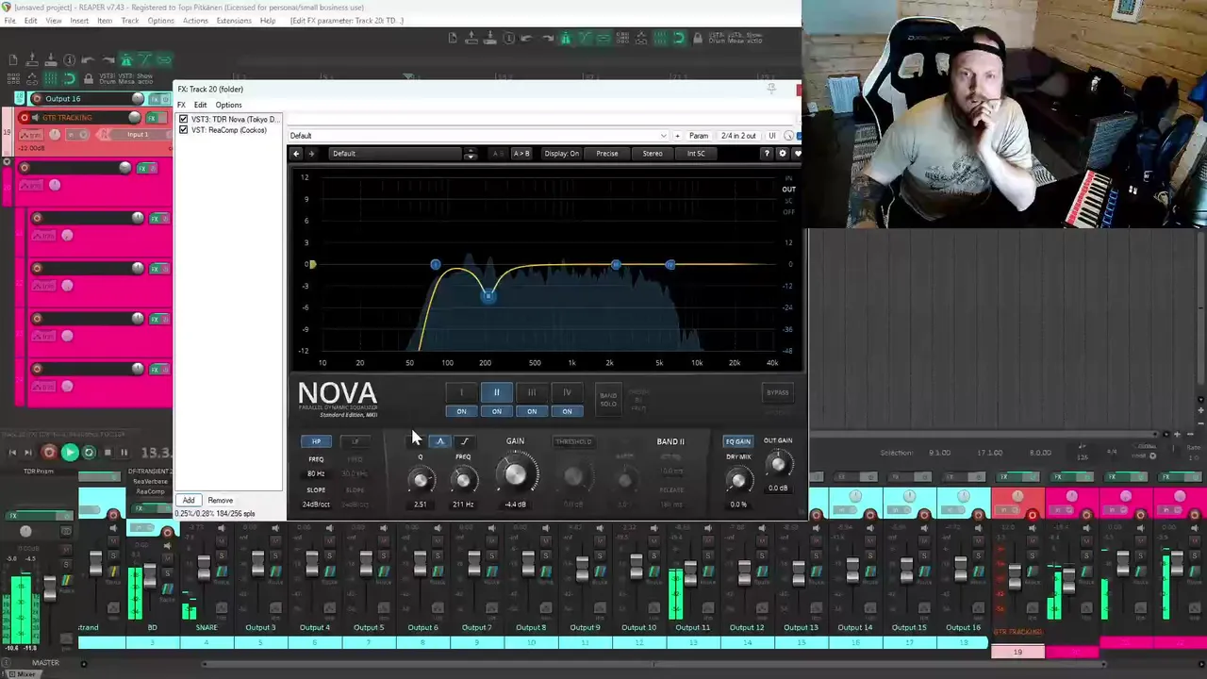The width and height of the screenshot is (1207, 679).
Task: Click the Add FX button
Action: (189, 501)
